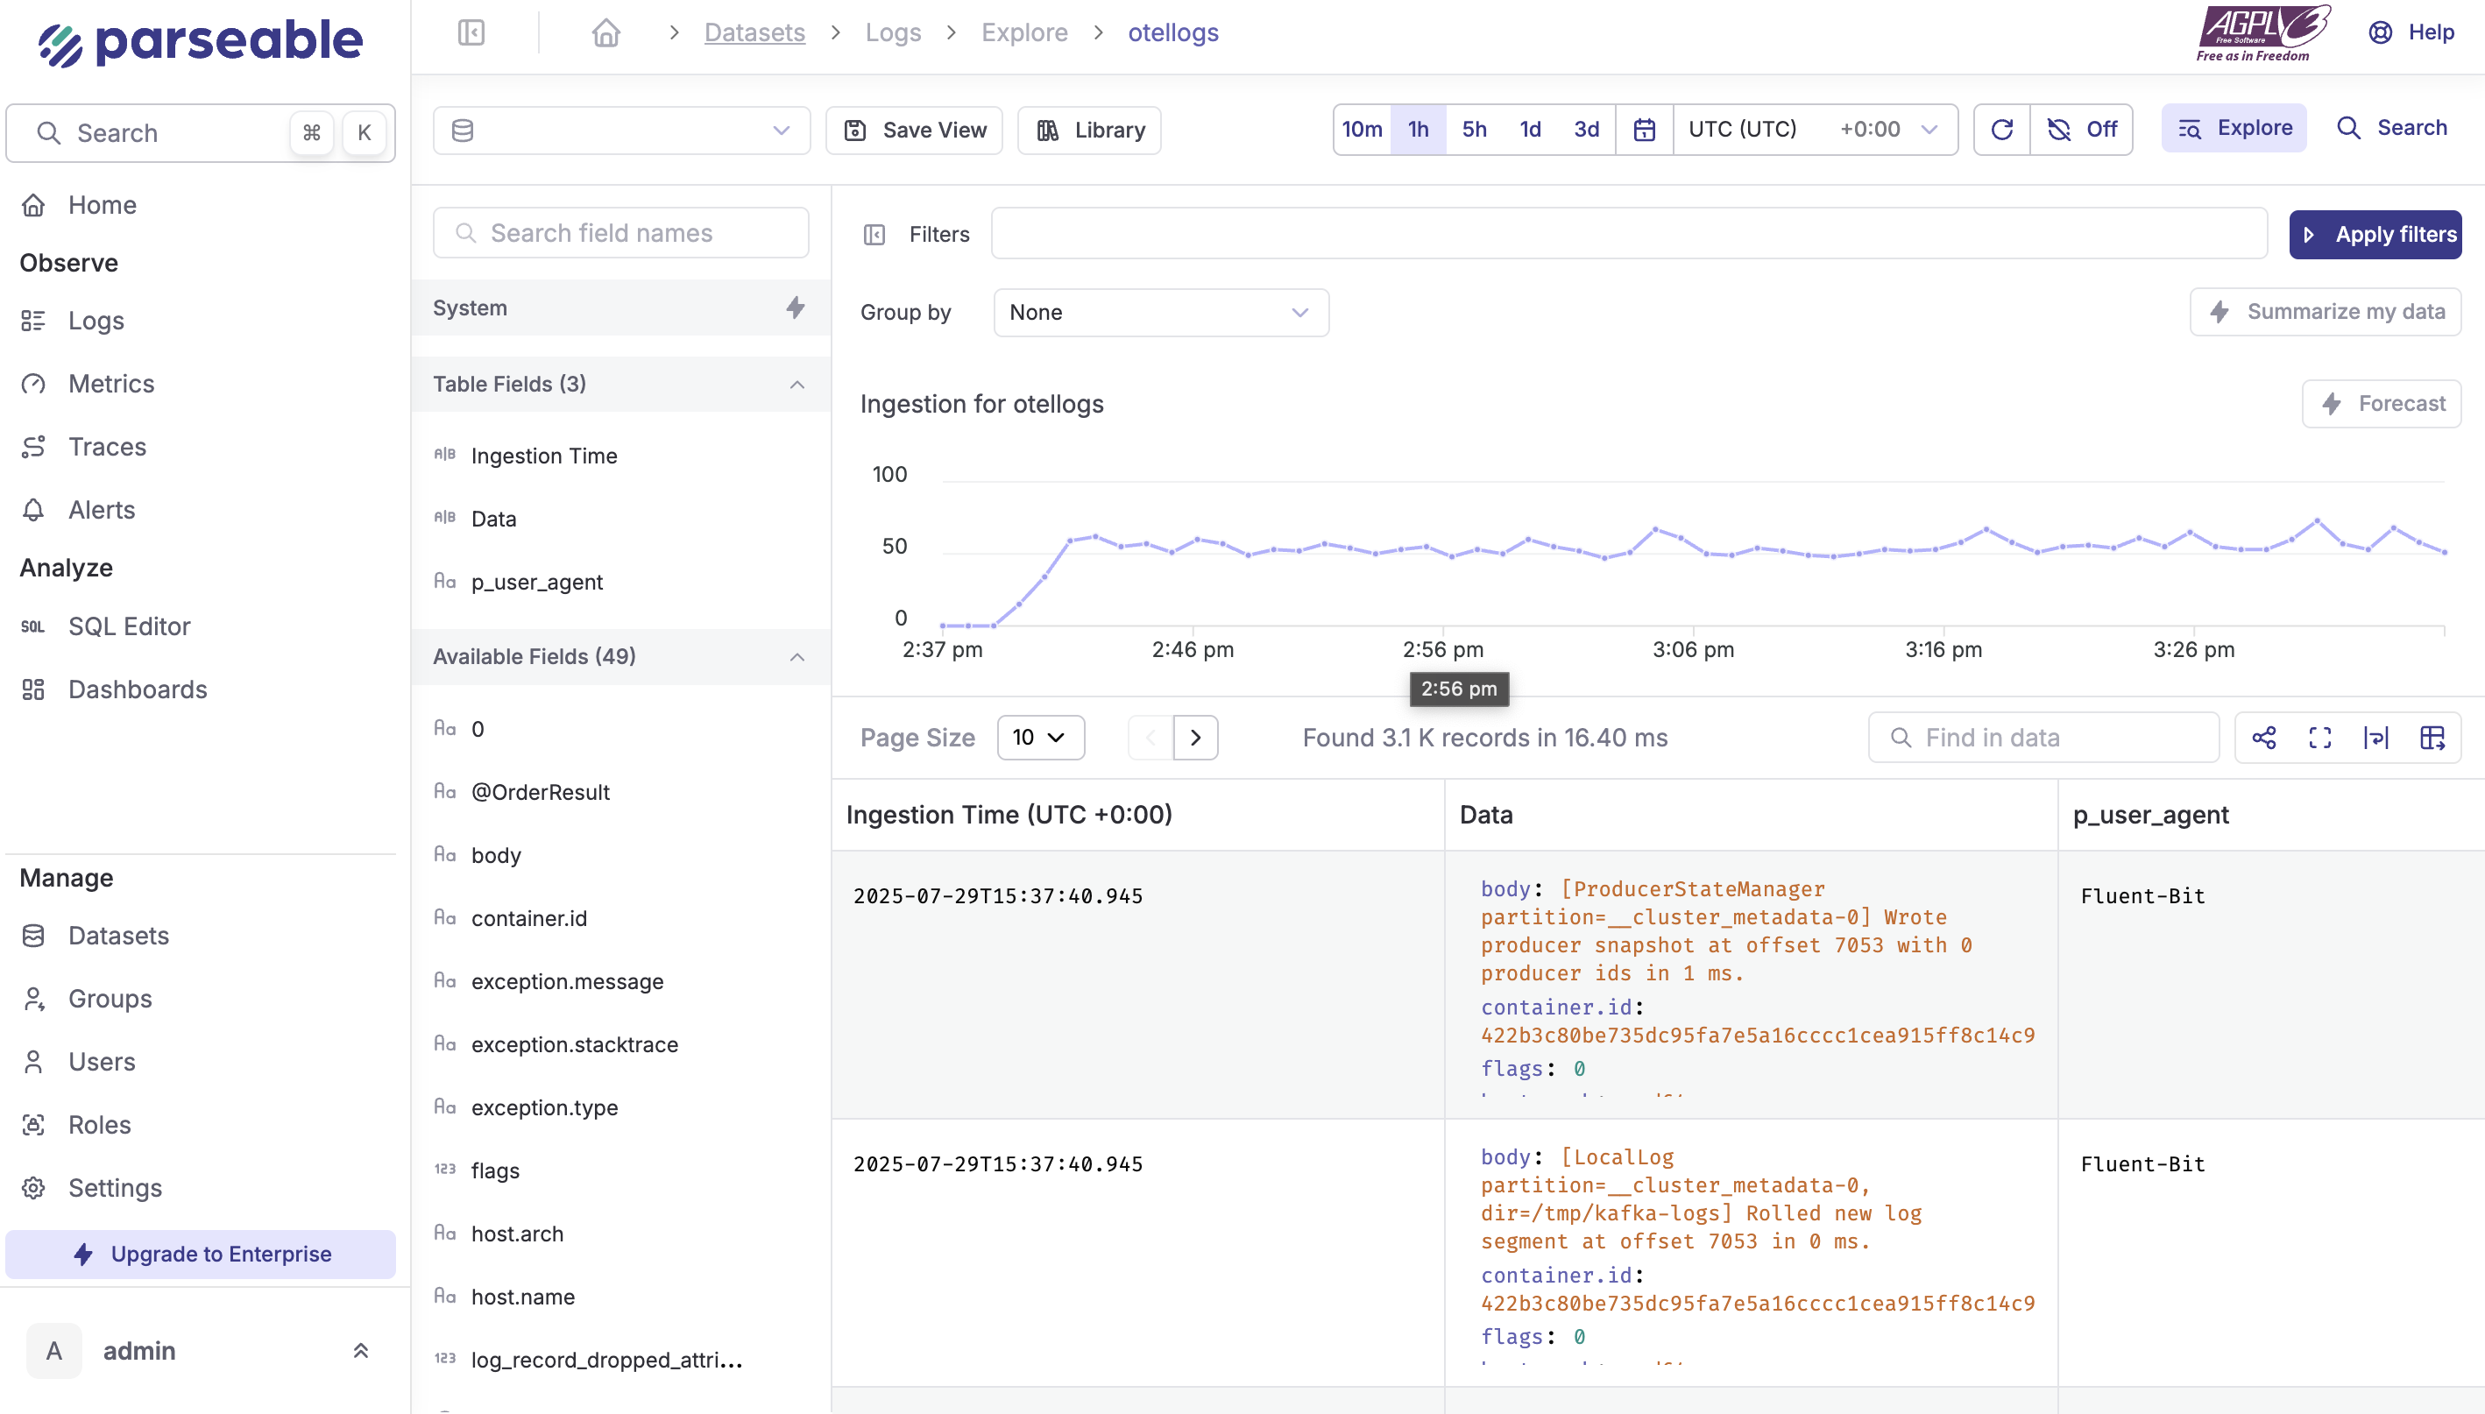Select the 1d time range

point(1531,129)
